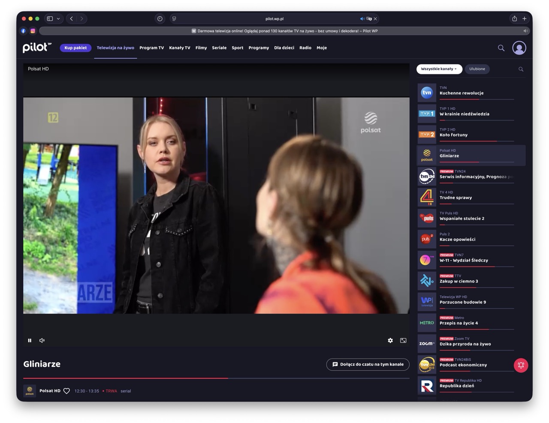Viewport: 549px width, 423px height.
Task: Mute the video player volume
Action: pyautogui.click(x=42, y=340)
